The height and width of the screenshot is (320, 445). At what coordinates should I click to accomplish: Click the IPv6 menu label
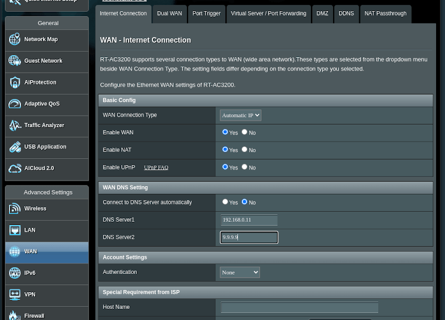click(x=30, y=273)
